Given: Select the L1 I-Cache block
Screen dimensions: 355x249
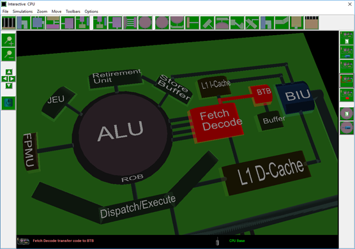Looking at the screenshot, I should pos(214,87).
